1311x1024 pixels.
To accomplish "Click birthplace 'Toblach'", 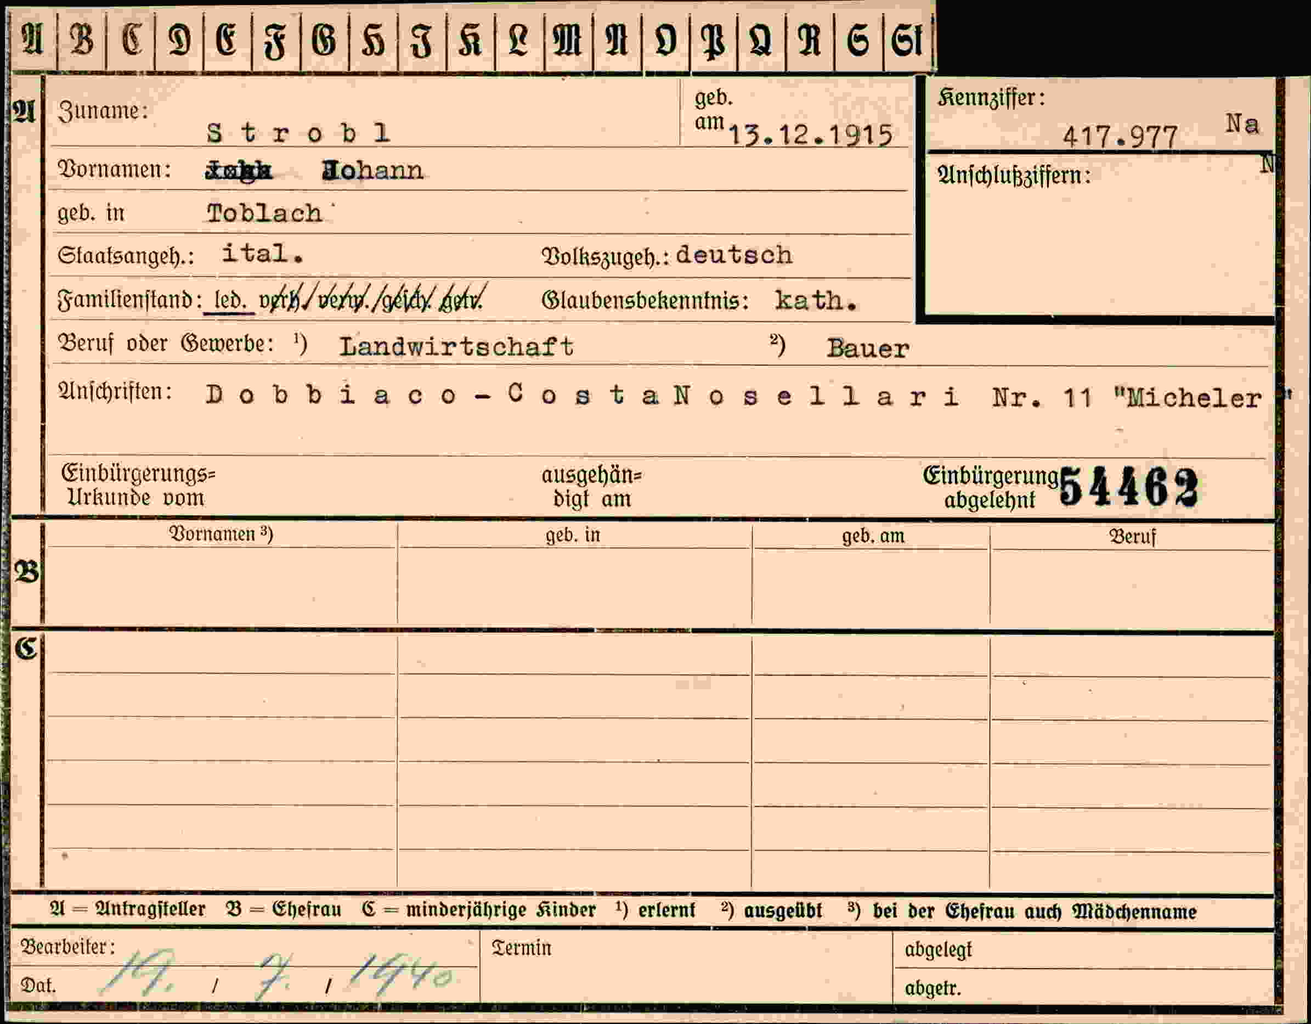I will pos(265,214).
